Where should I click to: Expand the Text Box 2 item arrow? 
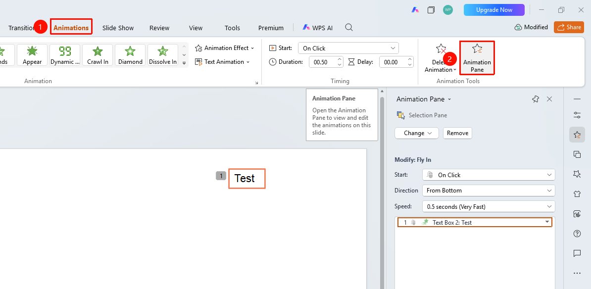(x=547, y=222)
